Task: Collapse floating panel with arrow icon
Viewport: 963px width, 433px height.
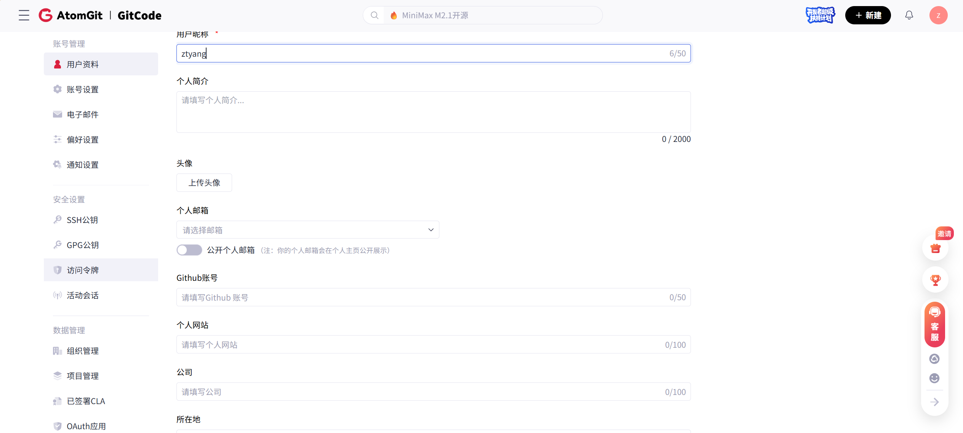Action: click(x=934, y=402)
